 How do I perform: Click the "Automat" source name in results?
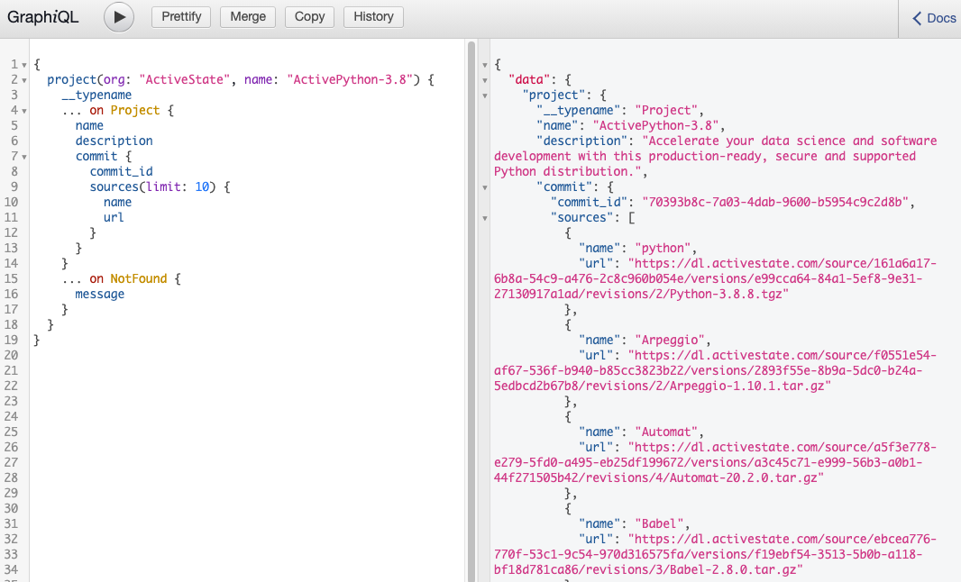[x=666, y=432]
